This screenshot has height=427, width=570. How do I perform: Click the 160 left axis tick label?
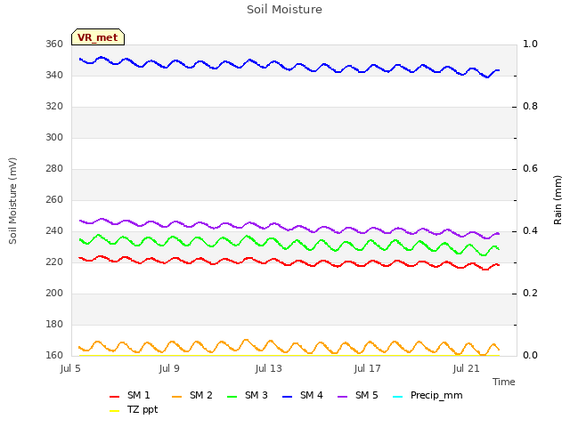point(54,356)
